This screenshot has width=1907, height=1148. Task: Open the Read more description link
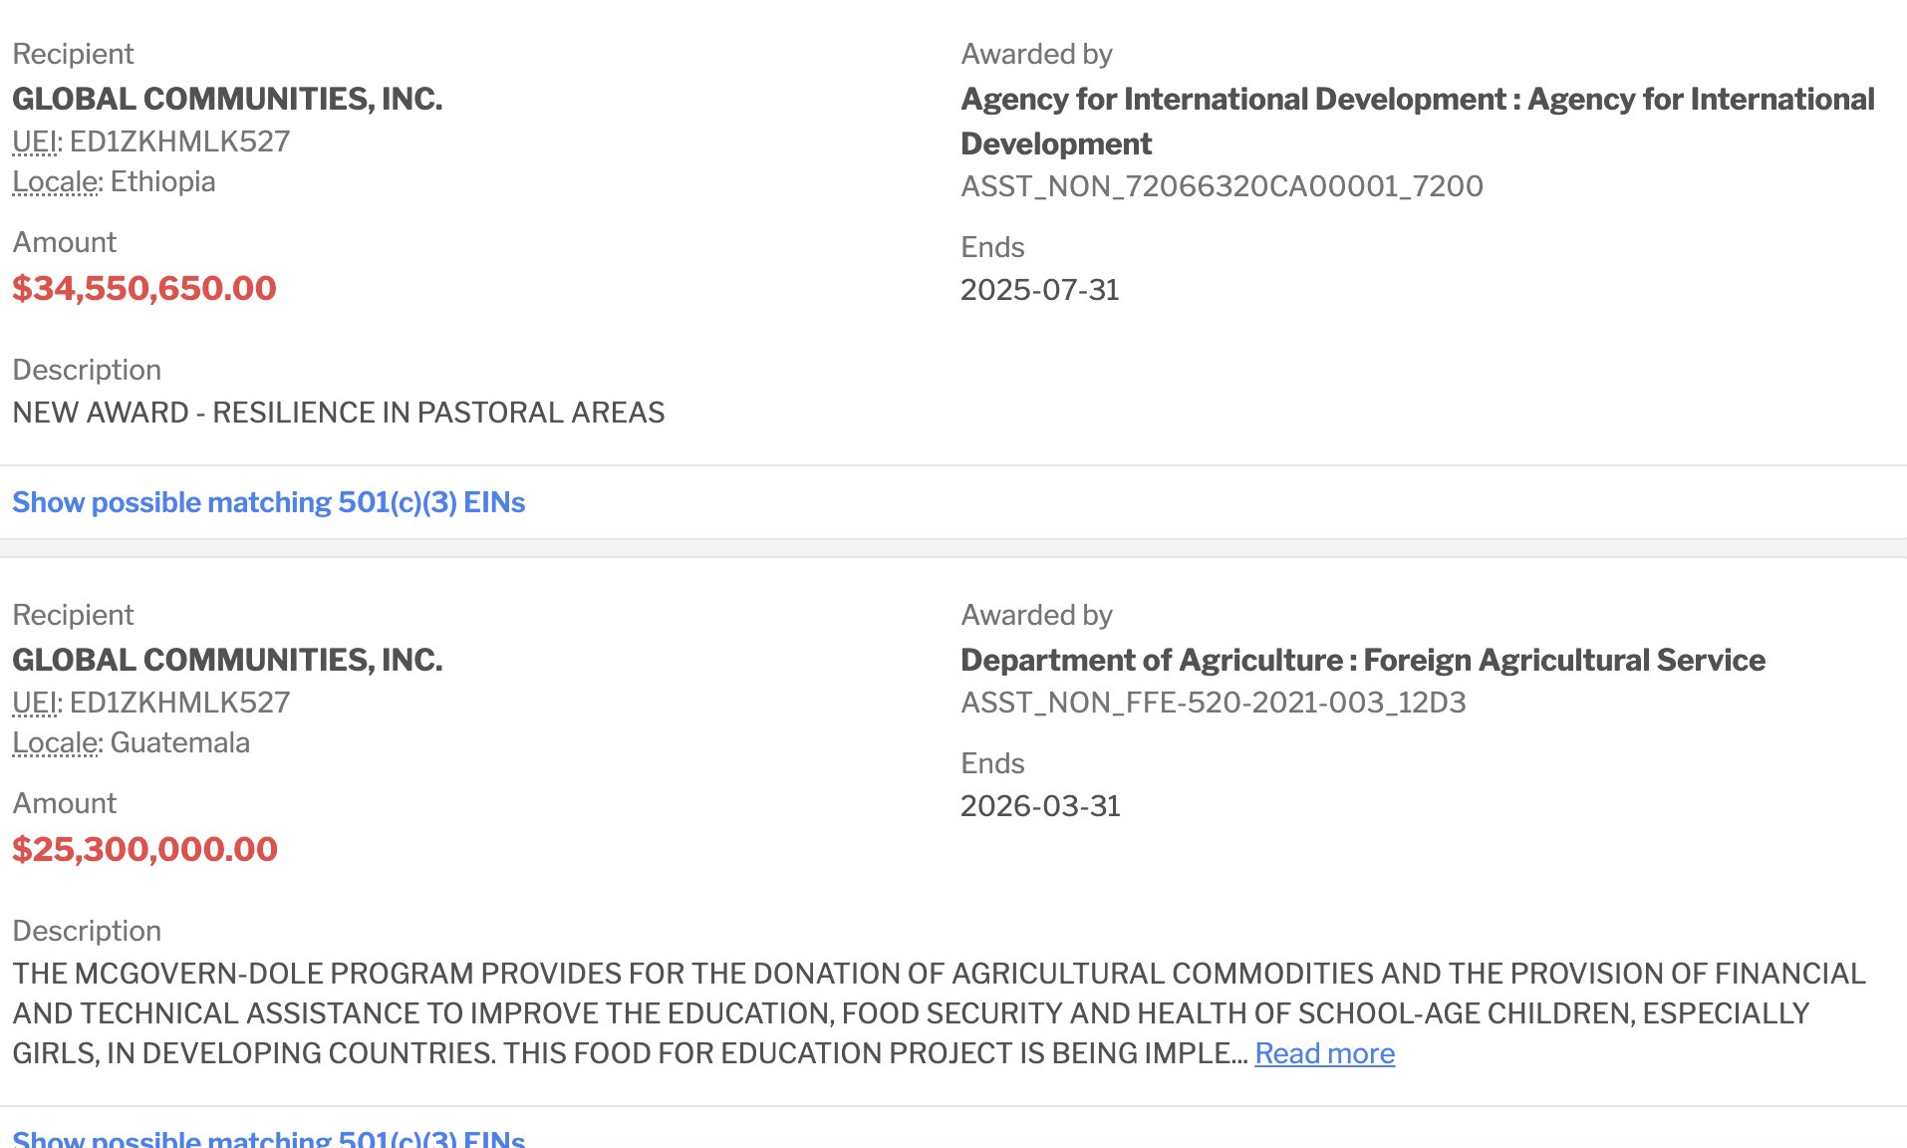[x=1324, y=1053]
